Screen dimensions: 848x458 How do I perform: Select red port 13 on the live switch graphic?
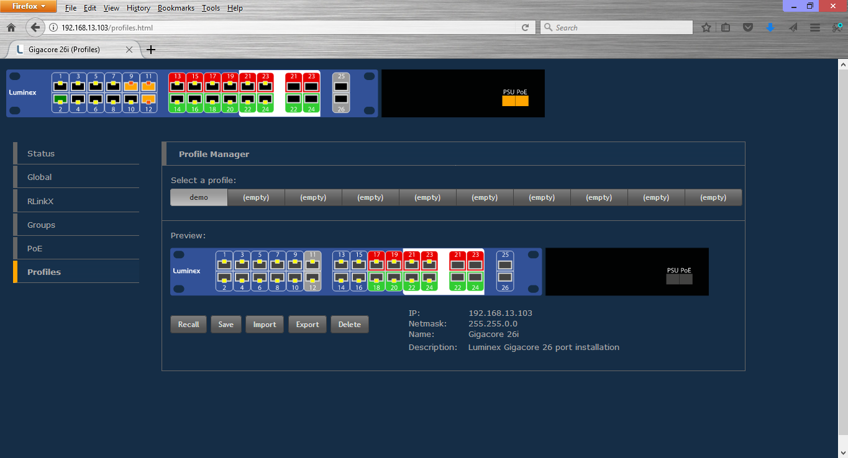click(x=177, y=83)
